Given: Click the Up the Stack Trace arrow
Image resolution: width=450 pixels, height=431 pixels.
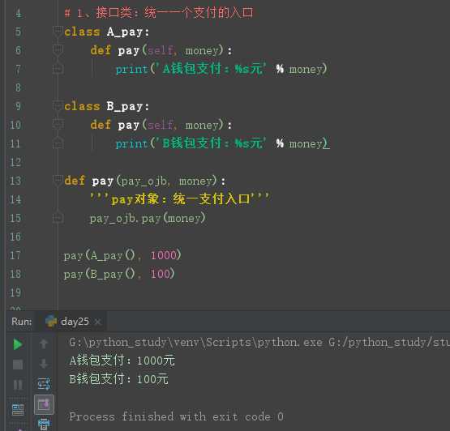Looking at the screenshot, I should tap(44, 344).
